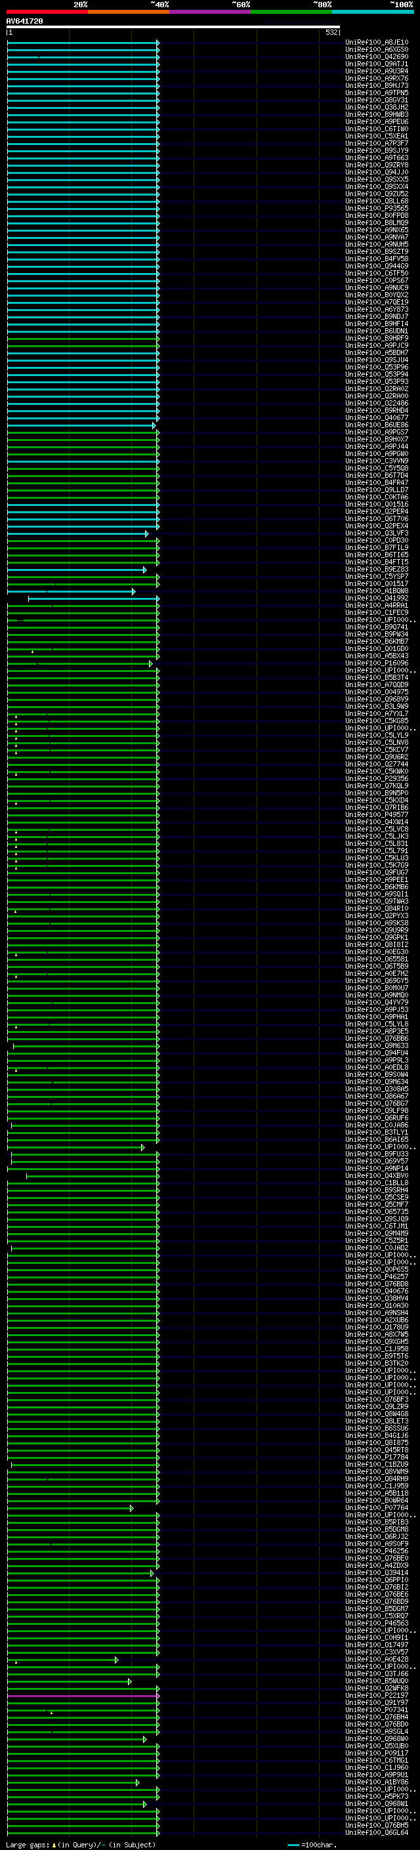This screenshot has height=1850, width=420.
Task: Click the UniRef100_C5LVC8 hit
Action: 377,830
